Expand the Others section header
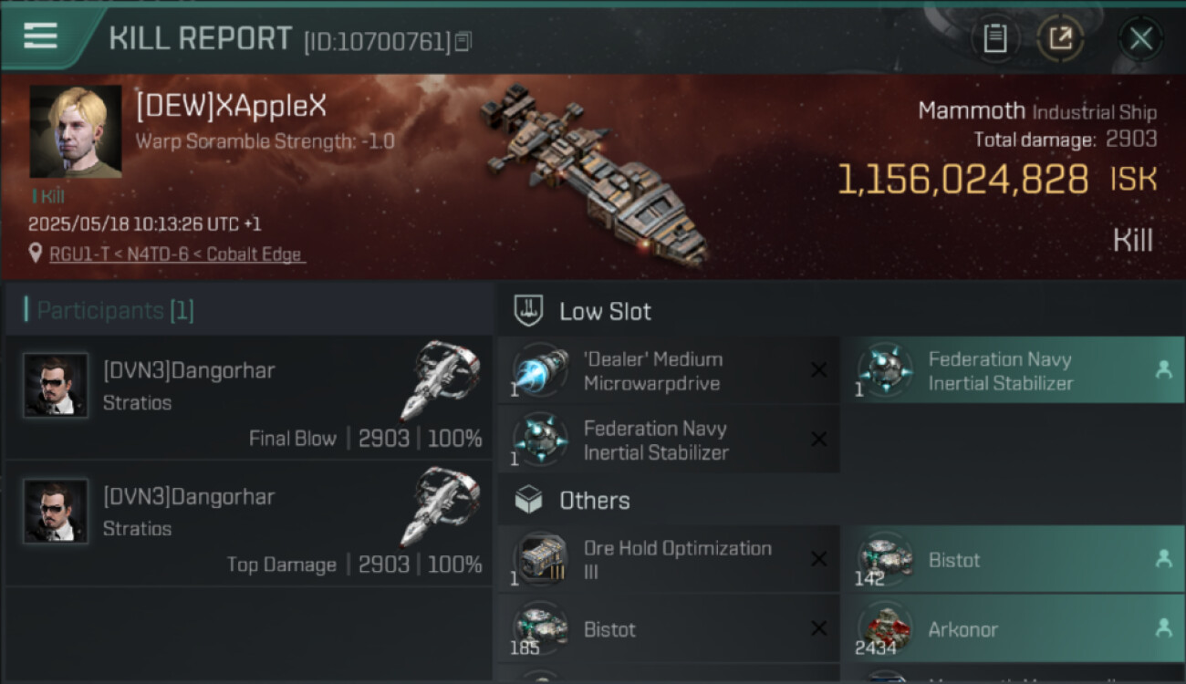The image size is (1186, 684). pos(594,501)
